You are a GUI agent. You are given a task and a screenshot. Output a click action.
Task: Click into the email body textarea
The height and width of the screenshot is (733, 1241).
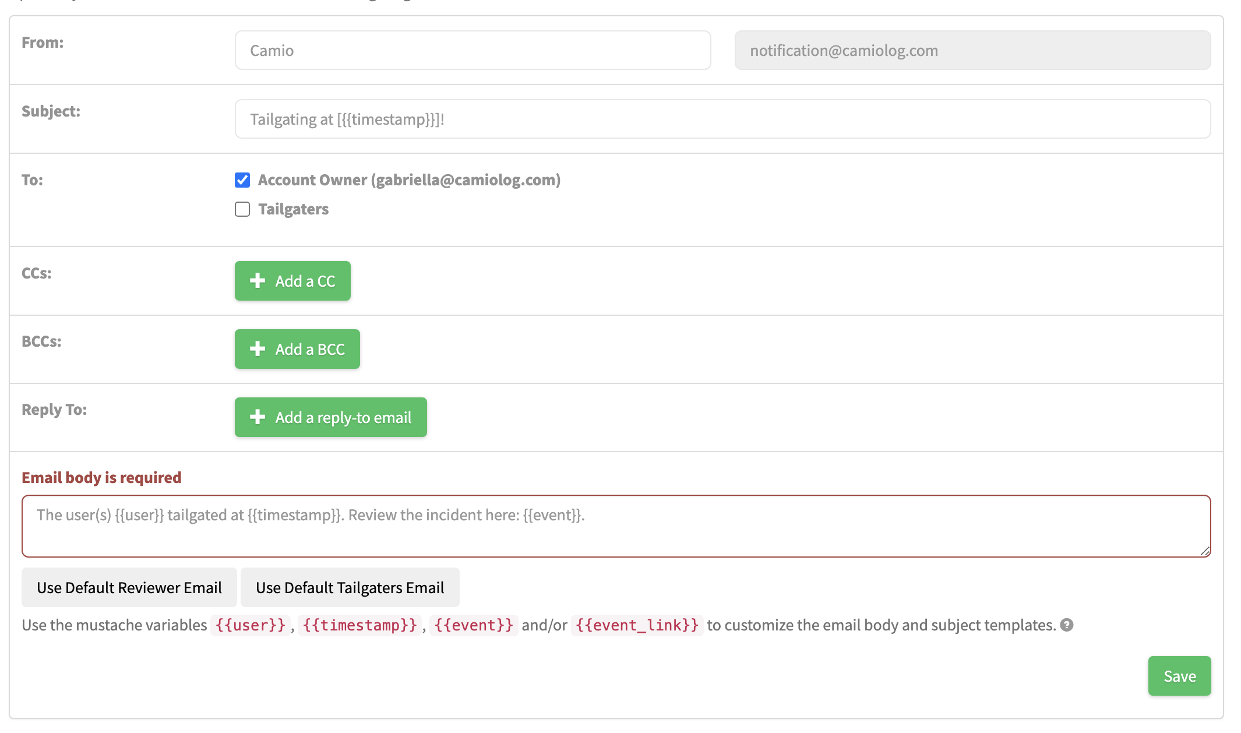point(616,526)
